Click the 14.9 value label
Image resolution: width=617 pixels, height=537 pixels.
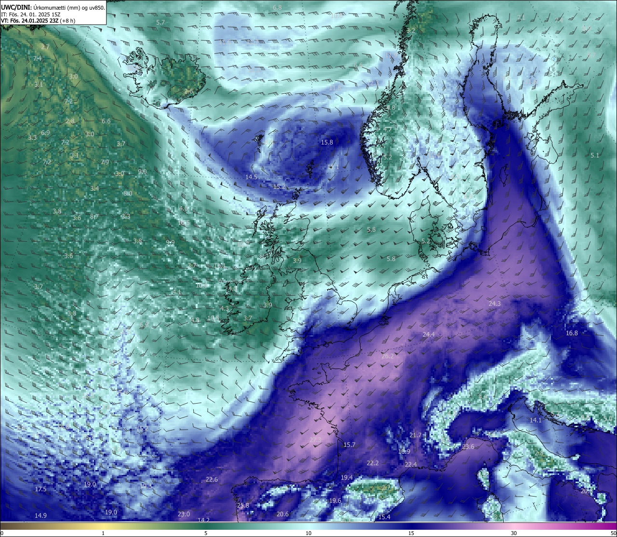(x=40, y=515)
